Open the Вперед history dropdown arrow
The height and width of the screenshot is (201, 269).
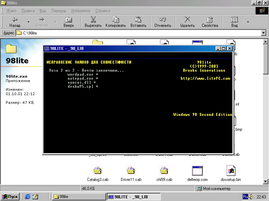point(55,22)
